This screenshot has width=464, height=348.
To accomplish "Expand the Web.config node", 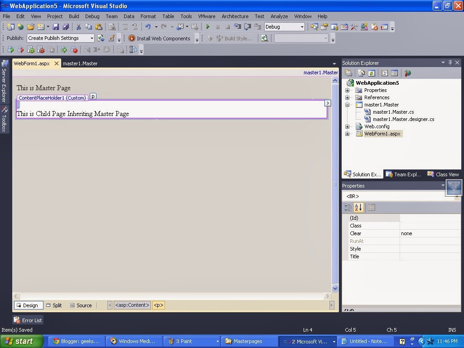I will tap(348, 126).
